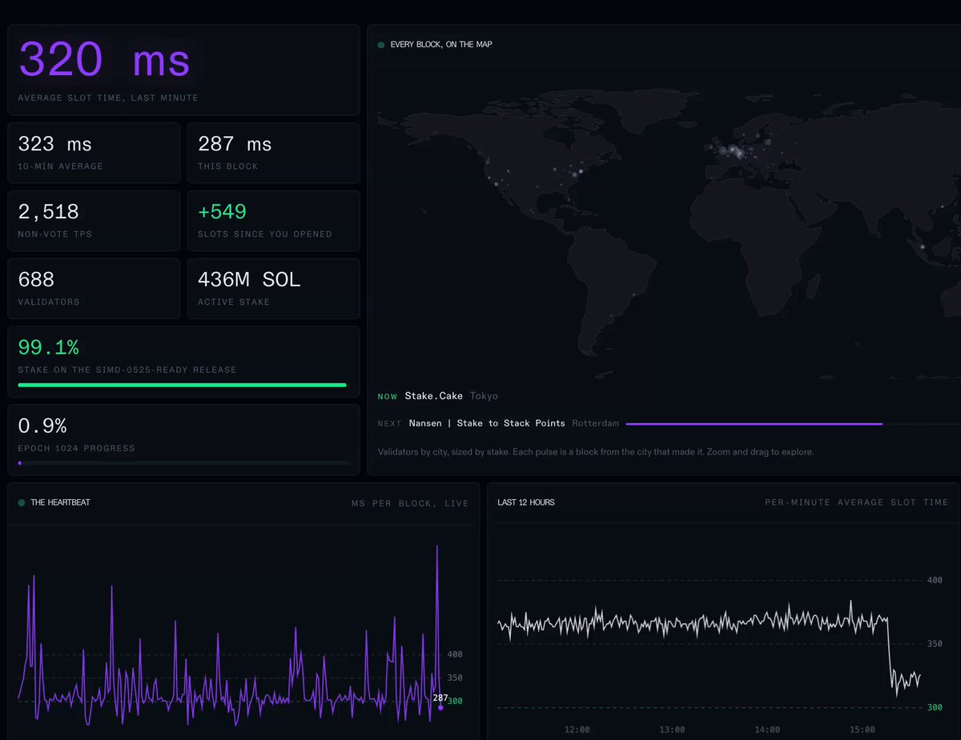Select the "2,518" non-vote TPS value
This screenshot has width=961, height=740.
tap(49, 212)
